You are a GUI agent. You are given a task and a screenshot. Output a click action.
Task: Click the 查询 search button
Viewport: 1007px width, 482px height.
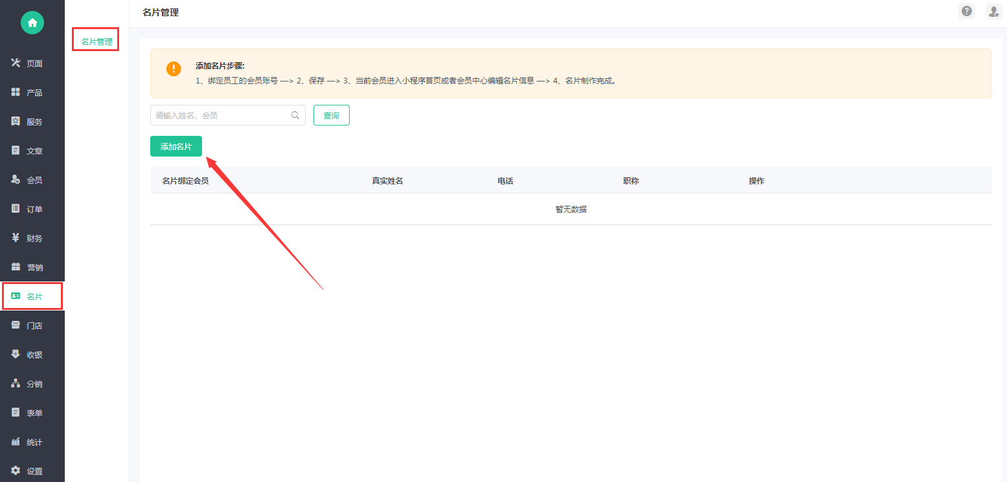[x=331, y=115]
